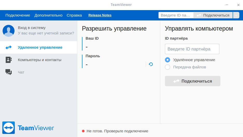Click the Не готов. Проверьте подключение status text
This screenshot has width=243, height=137.
click(117, 131)
